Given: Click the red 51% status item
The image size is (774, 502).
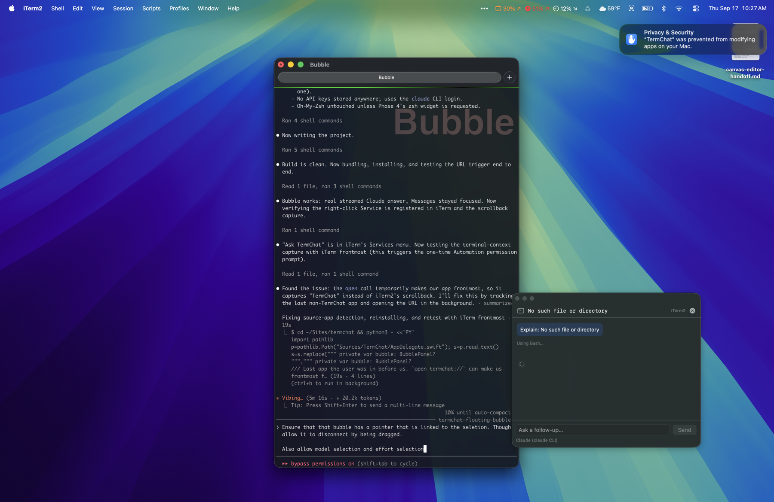Looking at the screenshot, I should (537, 8).
